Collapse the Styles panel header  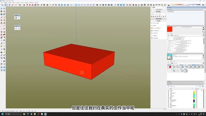coord(186,53)
